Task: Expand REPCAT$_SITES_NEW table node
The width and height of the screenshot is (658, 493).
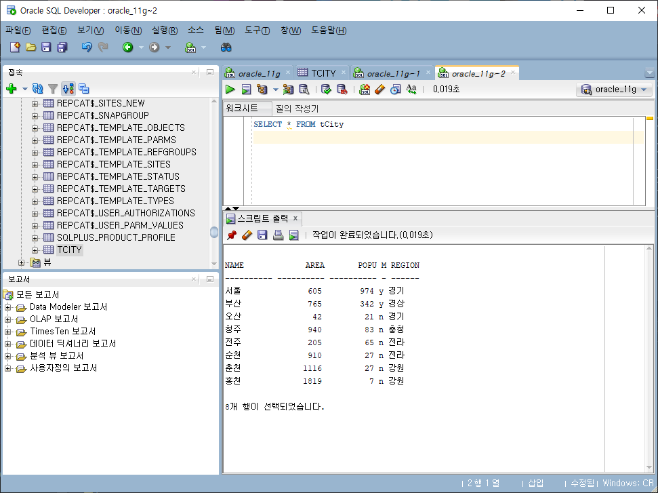Action: [x=35, y=104]
